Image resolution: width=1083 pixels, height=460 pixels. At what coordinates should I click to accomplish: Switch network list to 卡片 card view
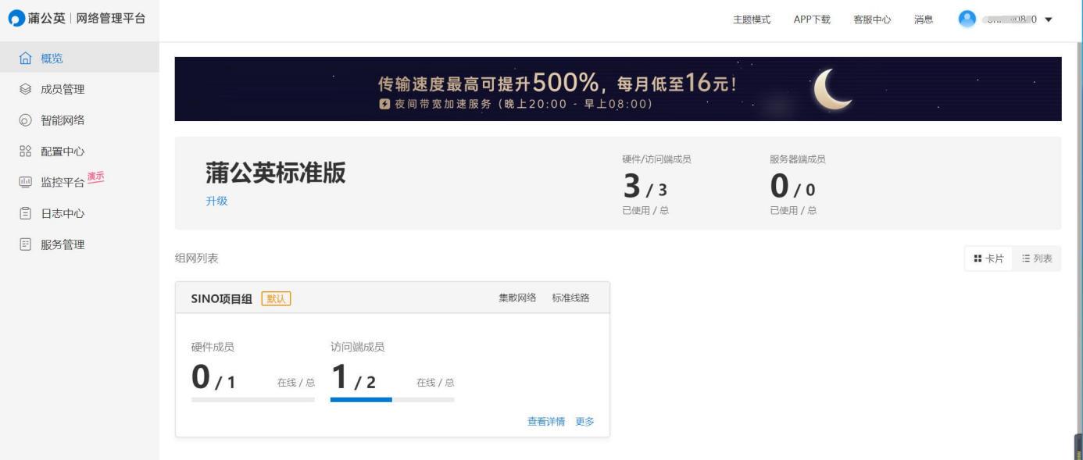pyautogui.click(x=987, y=259)
